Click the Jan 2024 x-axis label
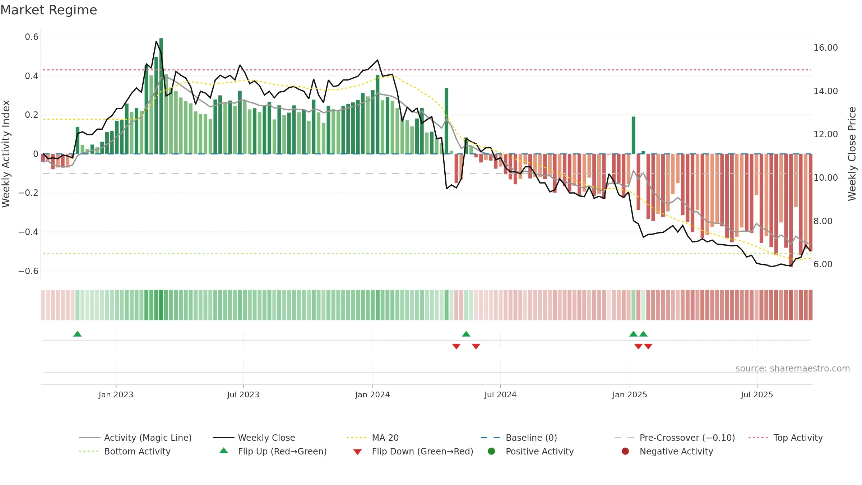 [372, 395]
